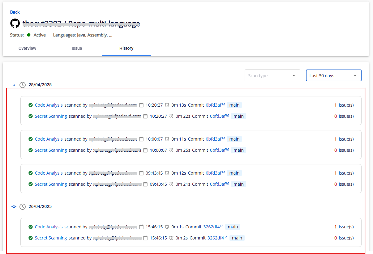Open Secret Scanning scan from 10:20:27
Viewport: 373px width, 254px height.
tap(51, 116)
